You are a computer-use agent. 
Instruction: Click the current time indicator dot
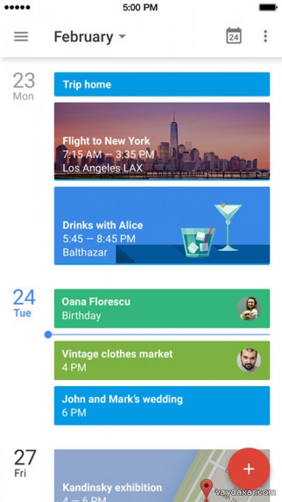pos(48,334)
